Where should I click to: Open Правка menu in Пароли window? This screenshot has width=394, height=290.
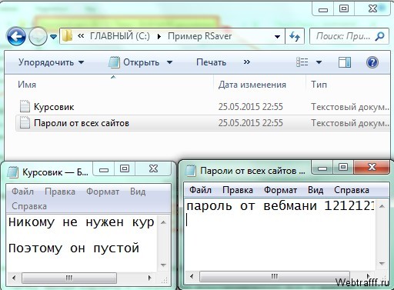click(238, 190)
